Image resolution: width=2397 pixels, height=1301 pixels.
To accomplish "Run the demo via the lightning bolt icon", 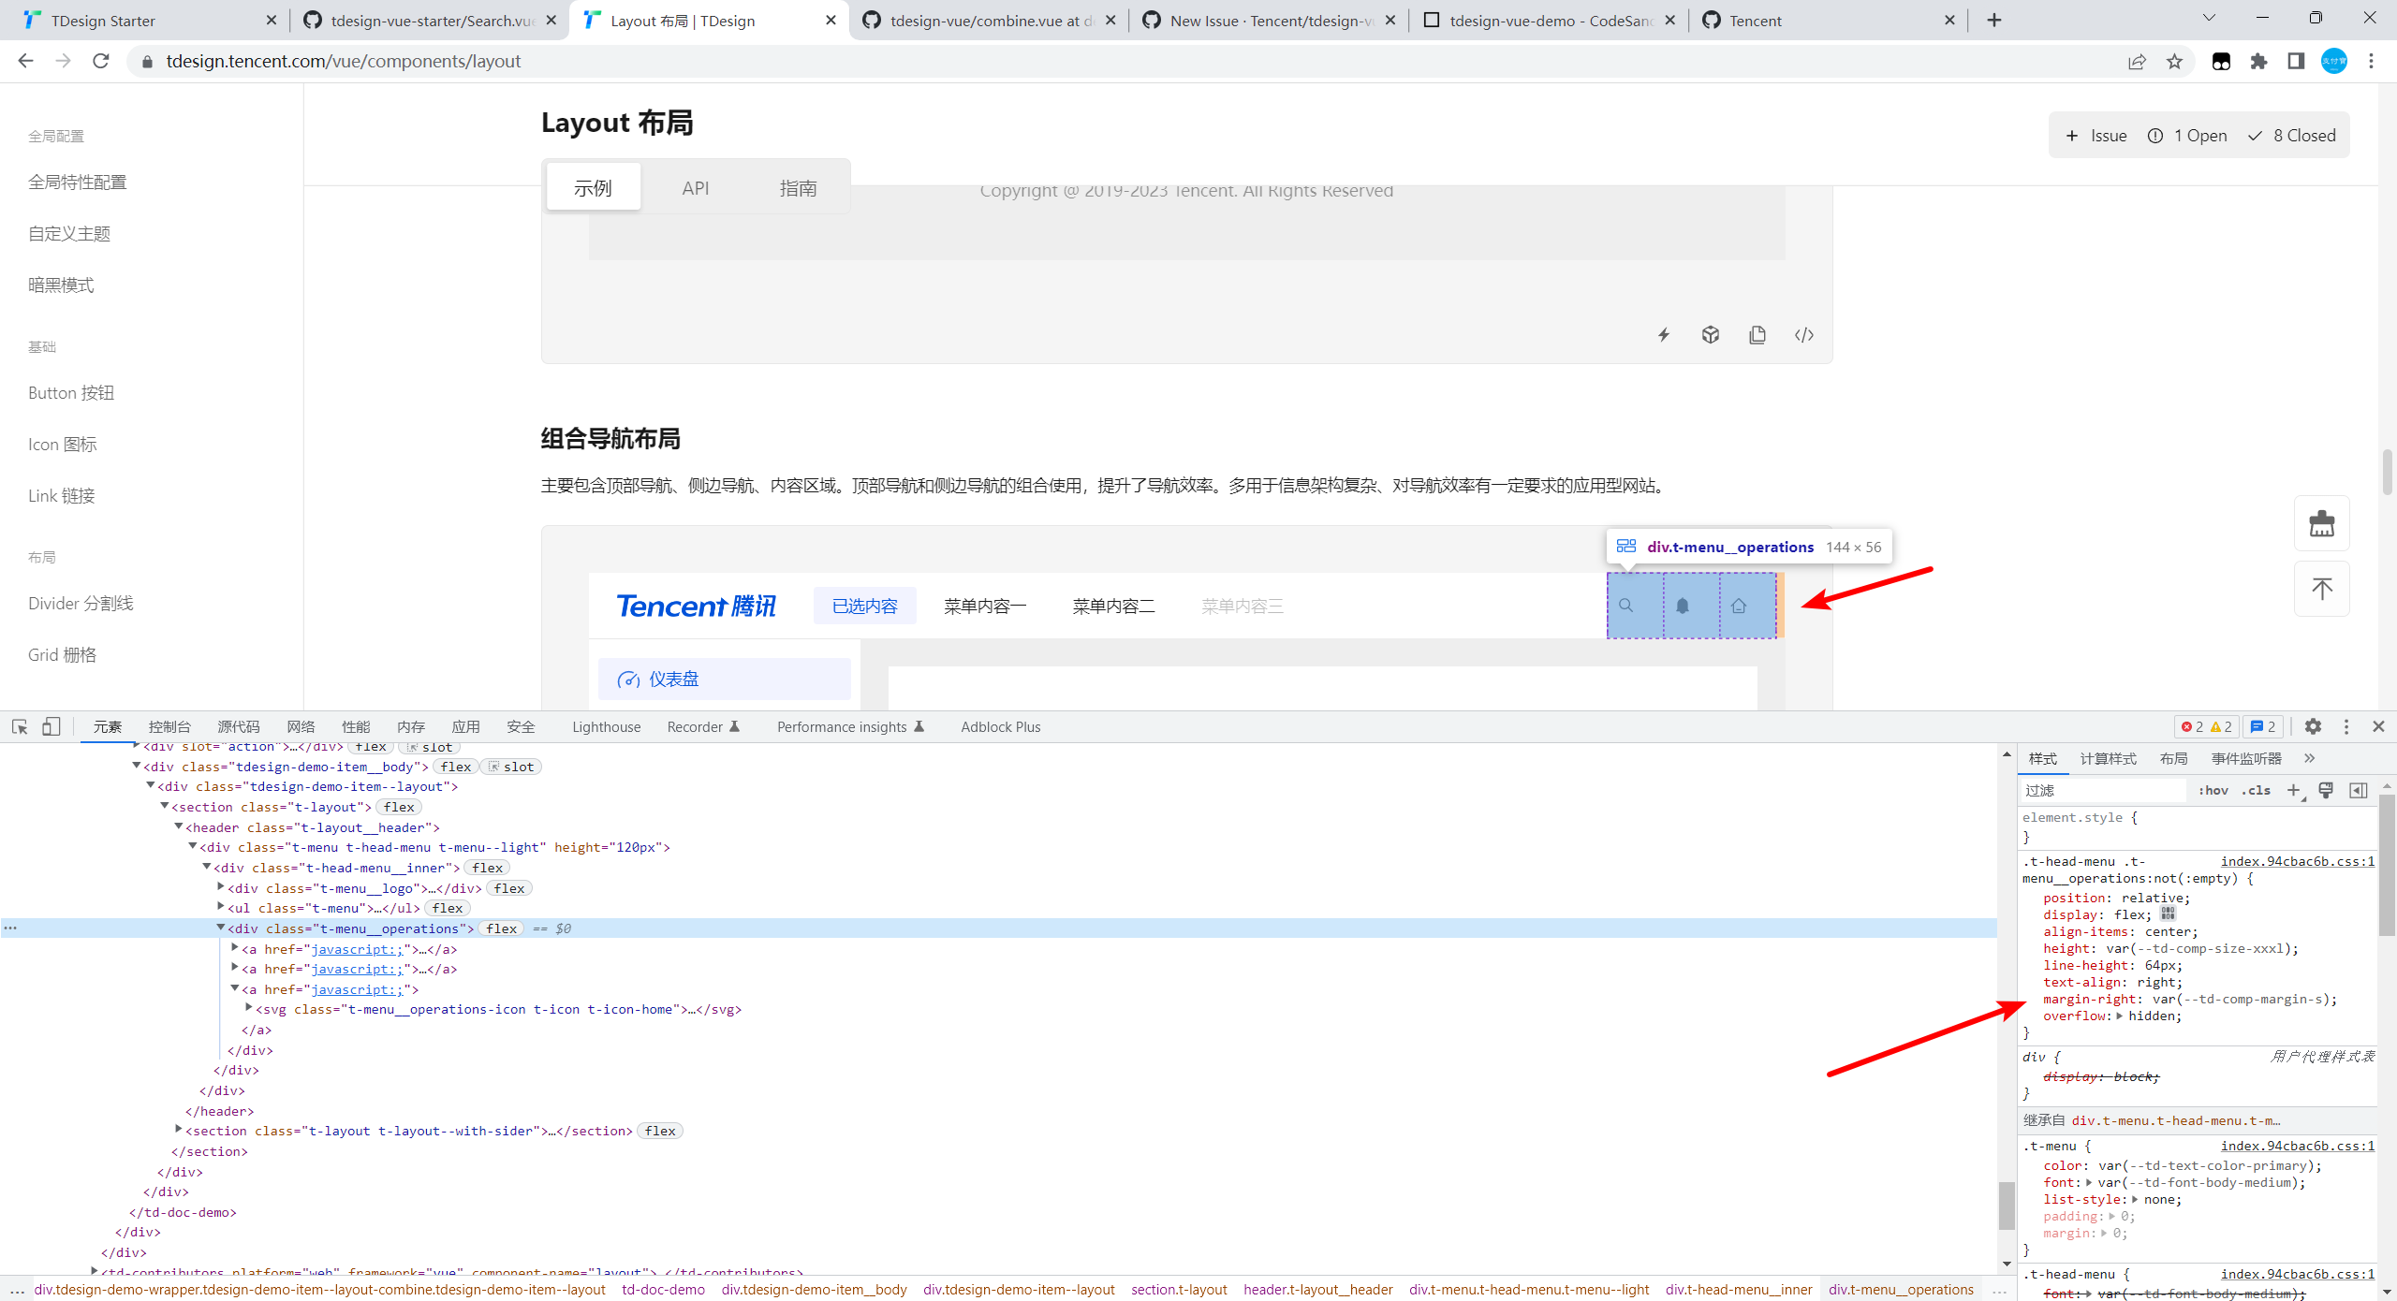I will point(1663,334).
